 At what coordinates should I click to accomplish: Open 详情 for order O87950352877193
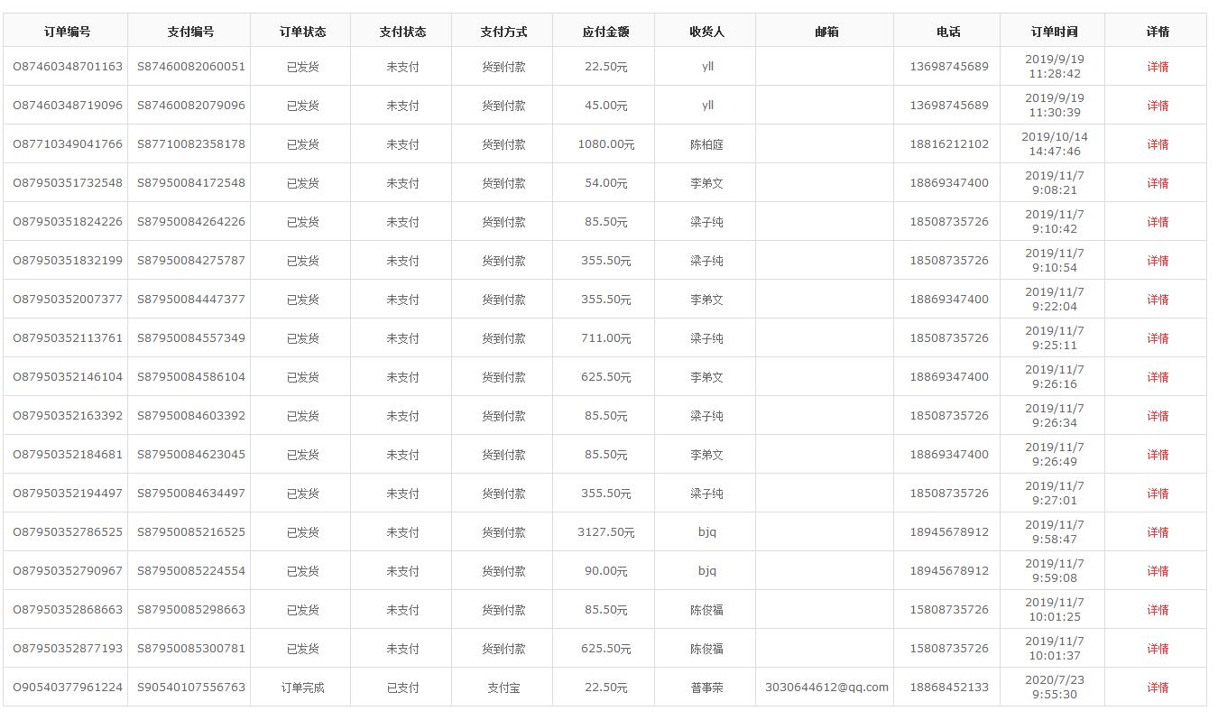(1157, 649)
